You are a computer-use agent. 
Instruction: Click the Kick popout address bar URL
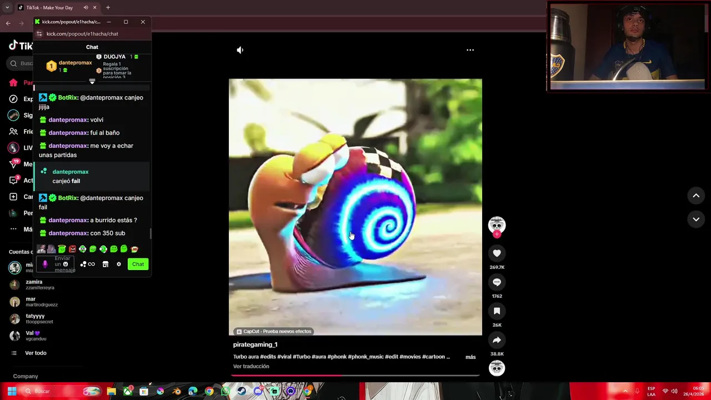tap(82, 34)
